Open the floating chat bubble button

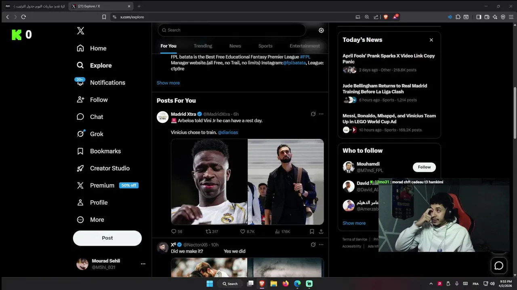[x=499, y=265]
